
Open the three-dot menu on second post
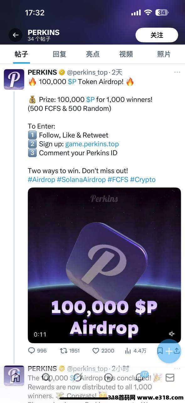tap(177, 368)
